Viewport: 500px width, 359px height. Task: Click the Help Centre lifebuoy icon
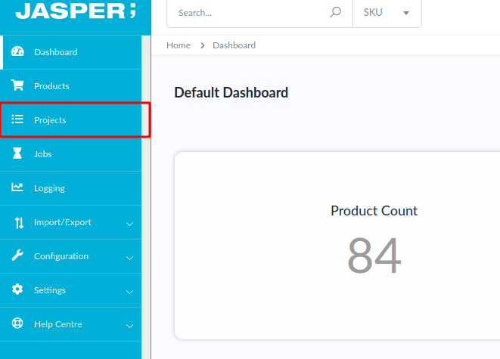(18, 324)
